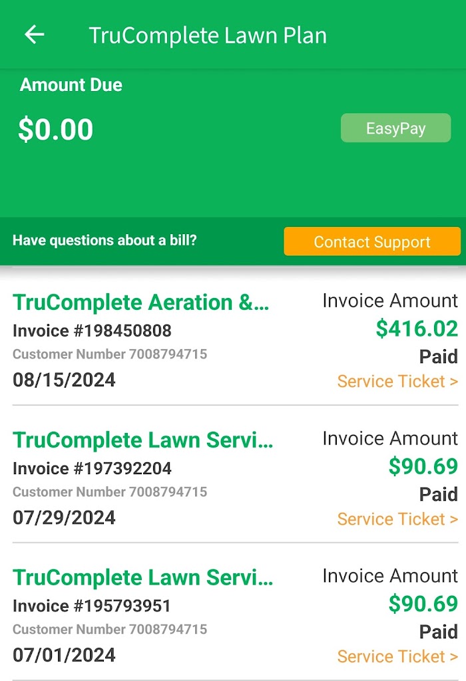Click the Contact Support button
The image size is (466, 681).
[x=372, y=241]
